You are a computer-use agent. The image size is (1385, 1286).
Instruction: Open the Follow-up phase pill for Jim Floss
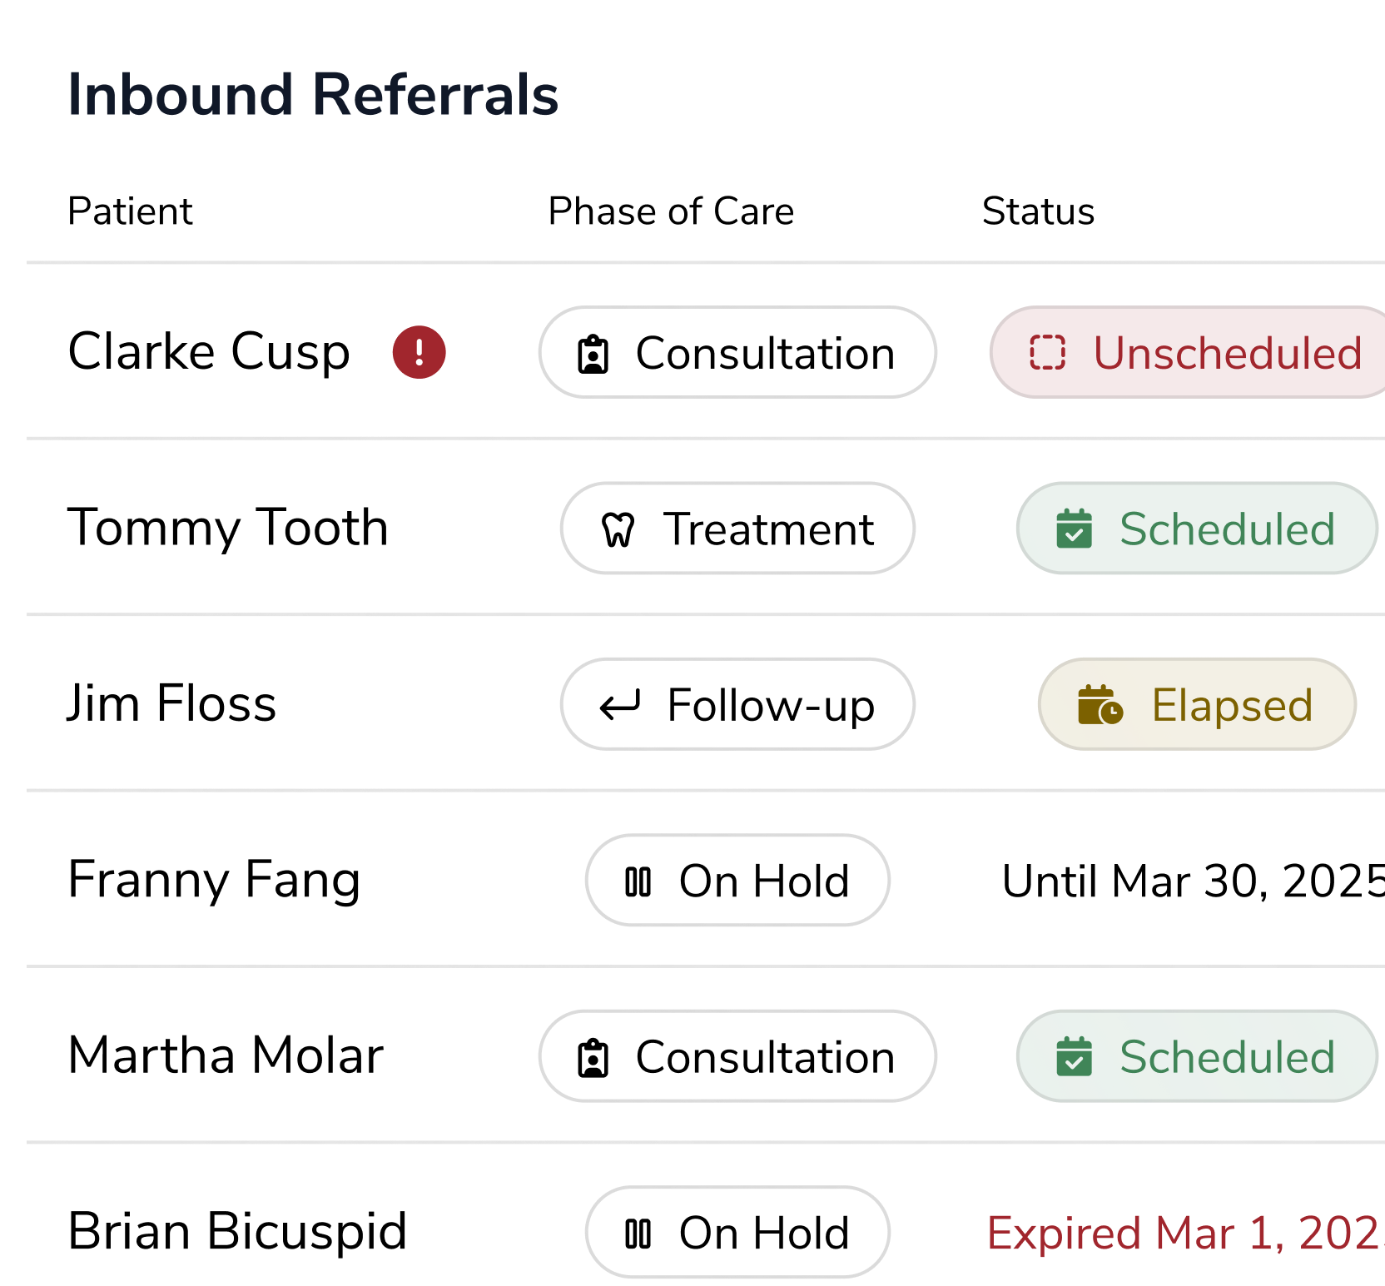737,704
